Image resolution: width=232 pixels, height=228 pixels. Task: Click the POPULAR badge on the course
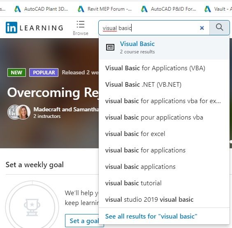44,73
